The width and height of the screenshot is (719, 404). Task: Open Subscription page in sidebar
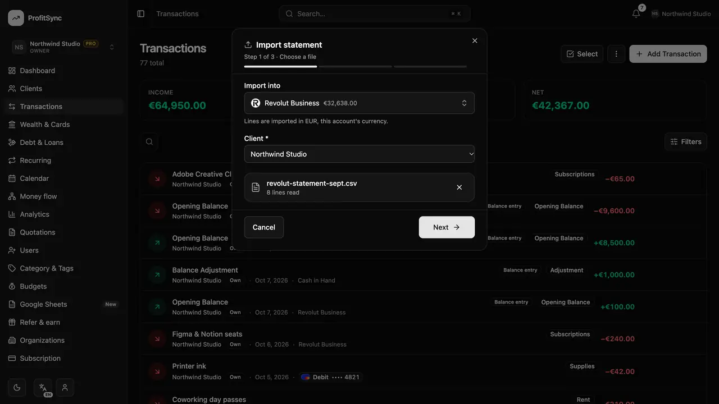64,358
